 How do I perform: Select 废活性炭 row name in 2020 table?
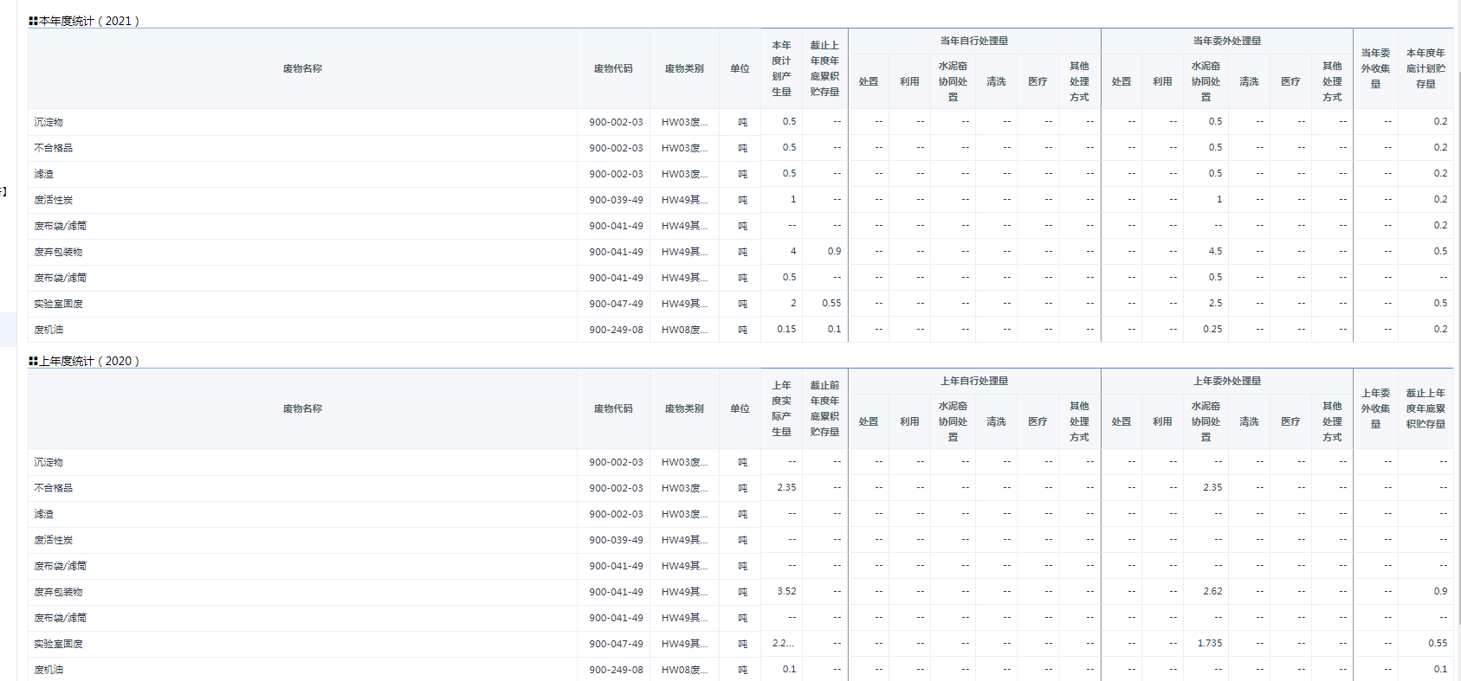click(54, 540)
